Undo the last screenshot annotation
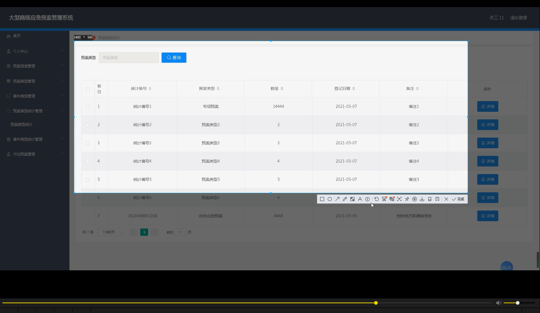 click(x=377, y=199)
